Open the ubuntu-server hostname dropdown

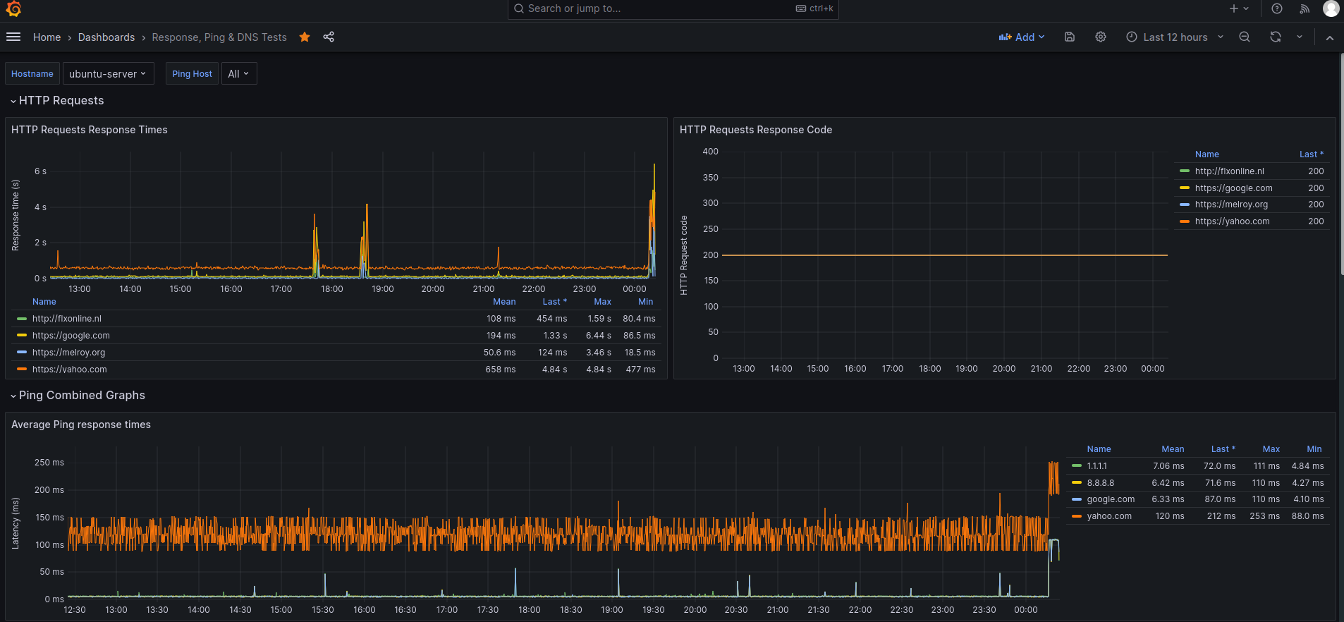108,74
